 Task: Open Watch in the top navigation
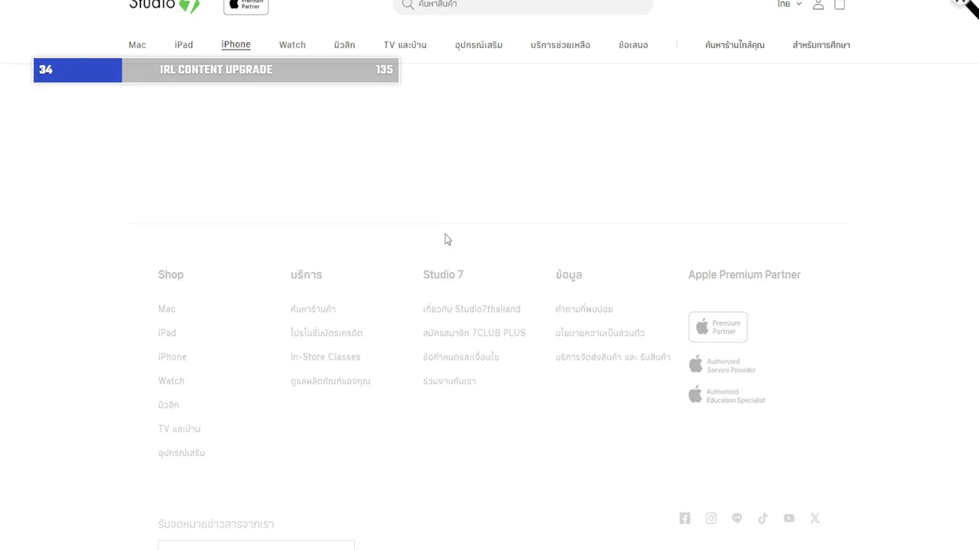click(x=292, y=45)
